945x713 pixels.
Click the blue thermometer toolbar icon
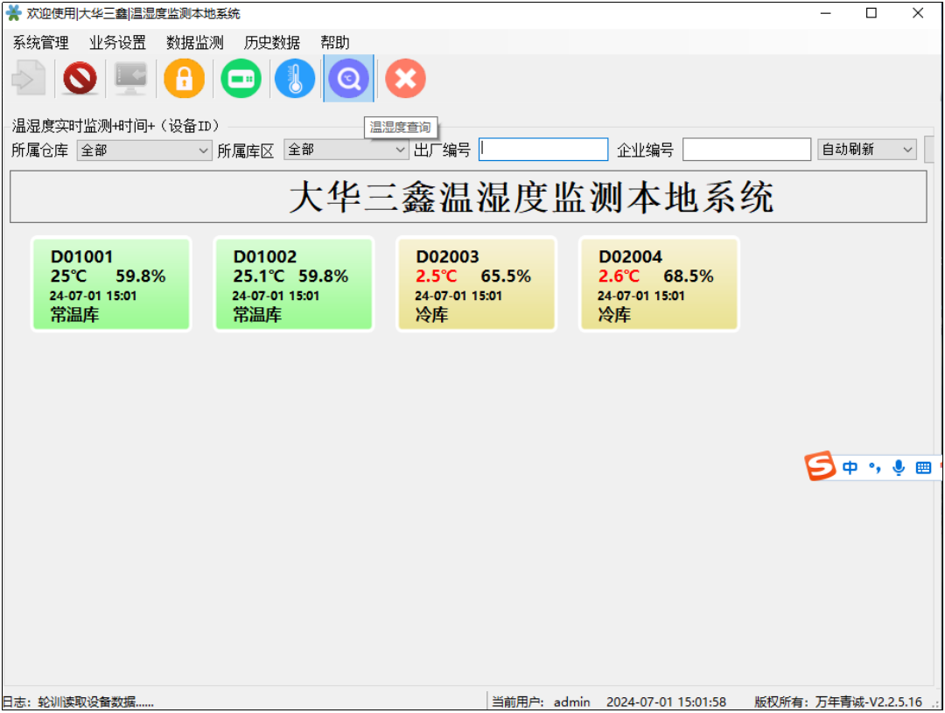[295, 80]
